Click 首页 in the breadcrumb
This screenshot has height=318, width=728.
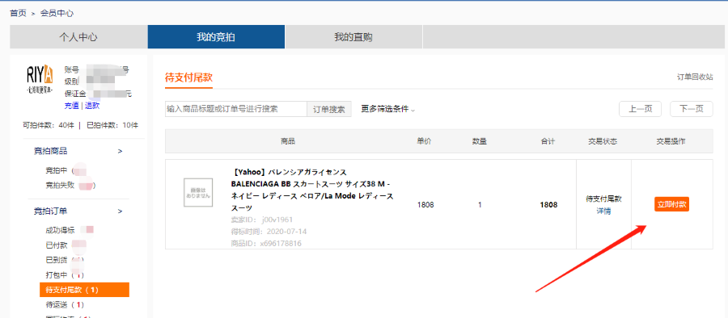(18, 14)
